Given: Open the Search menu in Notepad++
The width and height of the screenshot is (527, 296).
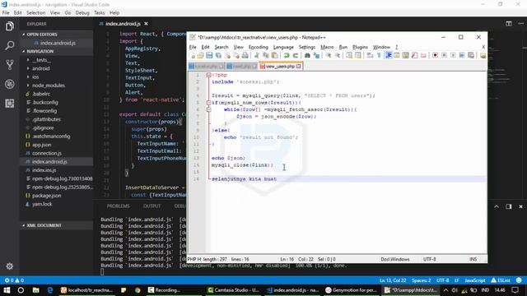Looking at the screenshot, I should tap(222, 47).
